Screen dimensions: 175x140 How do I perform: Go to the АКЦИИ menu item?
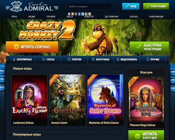[x=31, y=16]
